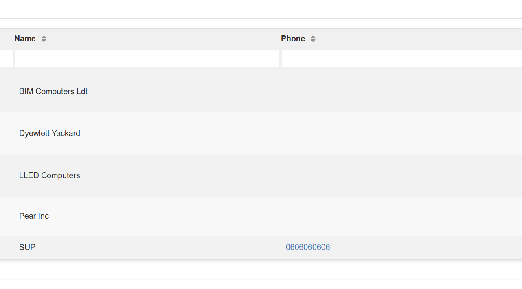522x289 pixels.
Task: Sort by the Name column header text
Action: 25,39
